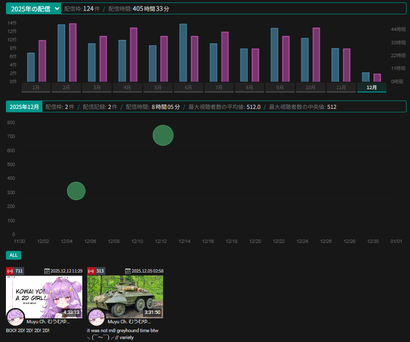Viewport: 410px width, 342px height.
Task: Click Muyu avatar on the first stream card
Action: 16,317
